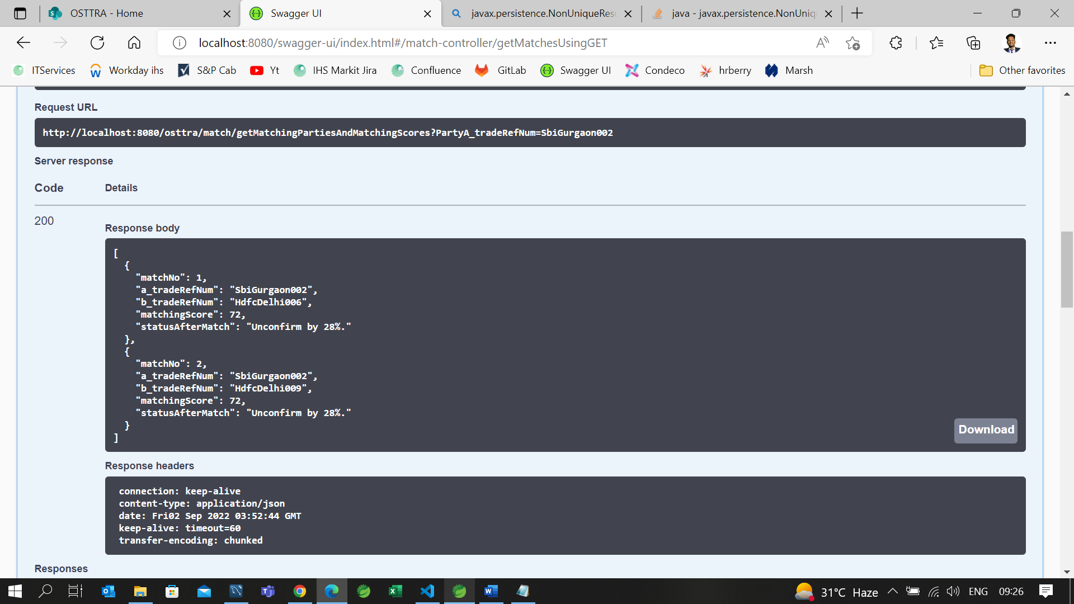Open the IHS Markit Jira bookmark
1074x604 pixels.
(335, 70)
